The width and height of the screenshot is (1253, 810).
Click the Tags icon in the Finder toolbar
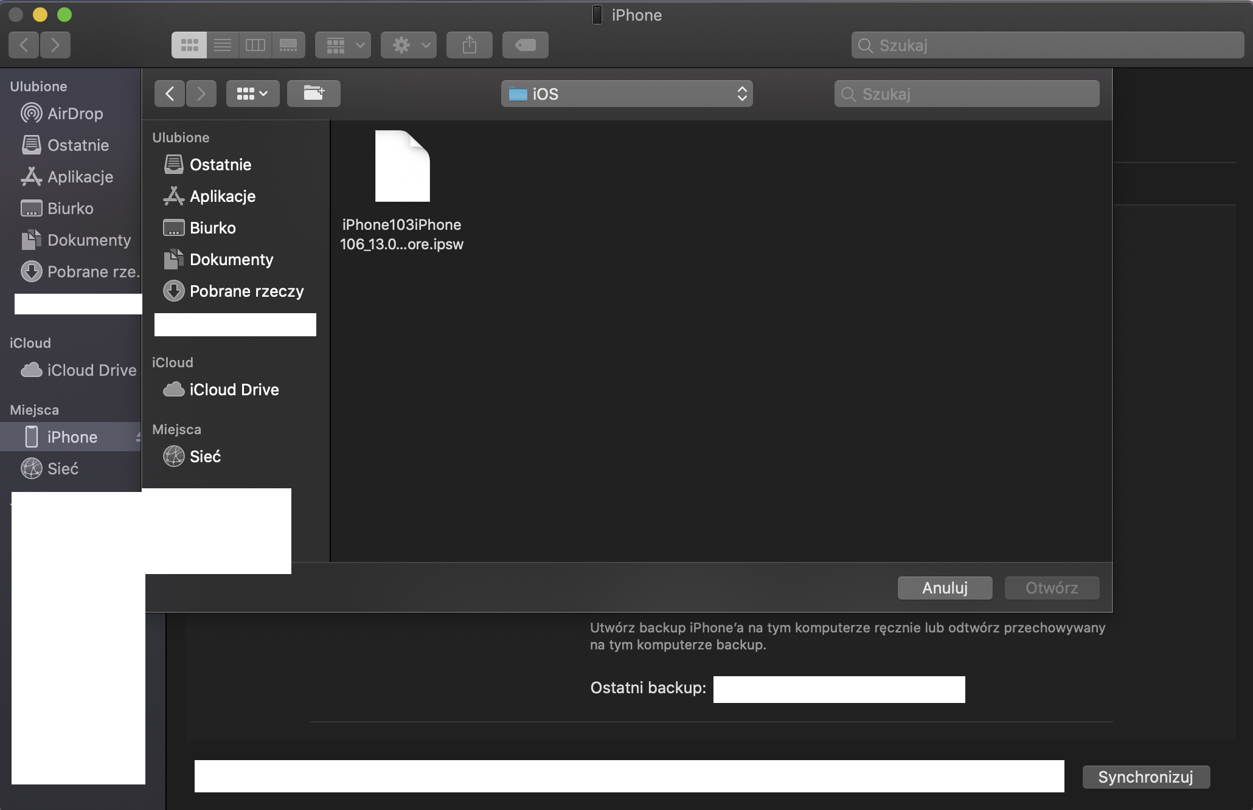tap(525, 45)
